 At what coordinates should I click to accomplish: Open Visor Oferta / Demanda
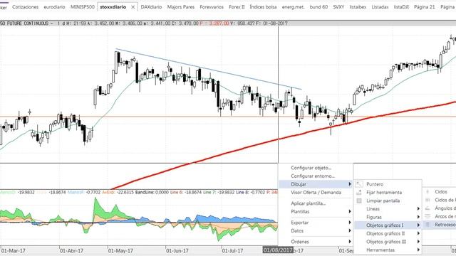click(x=316, y=193)
